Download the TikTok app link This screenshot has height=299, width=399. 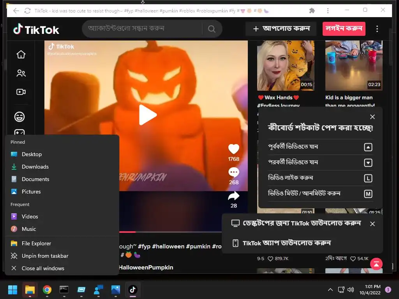pyautogui.click(x=282, y=243)
